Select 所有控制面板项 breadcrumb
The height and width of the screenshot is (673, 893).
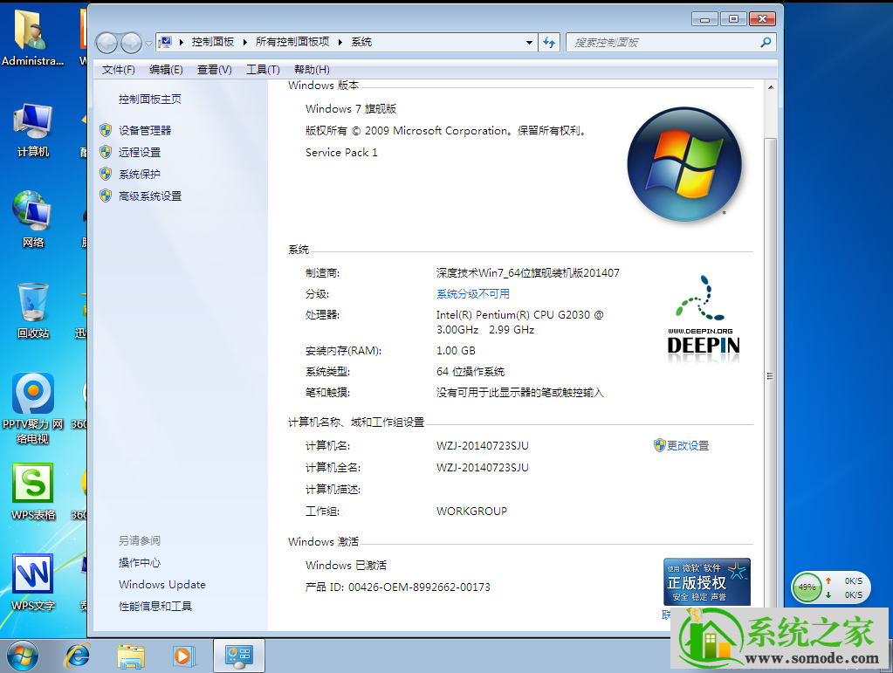(x=292, y=42)
